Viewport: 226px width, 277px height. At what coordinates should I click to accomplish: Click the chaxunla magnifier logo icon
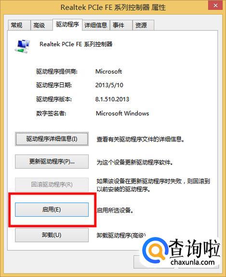[x=154, y=251]
